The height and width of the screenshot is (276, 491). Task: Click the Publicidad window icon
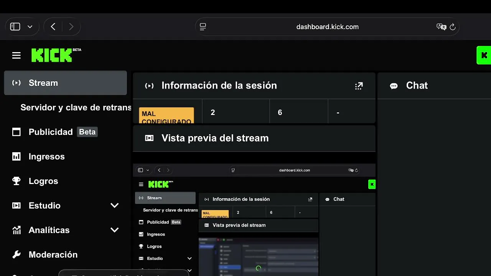[x=16, y=132]
